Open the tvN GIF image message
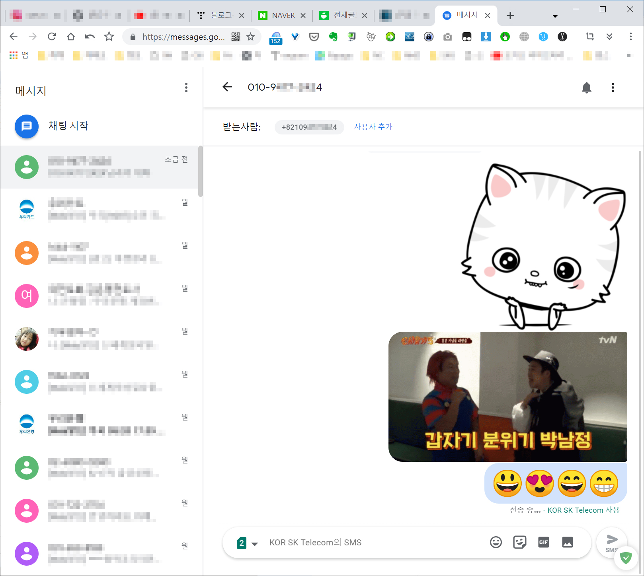 pyautogui.click(x=507, y=397)
